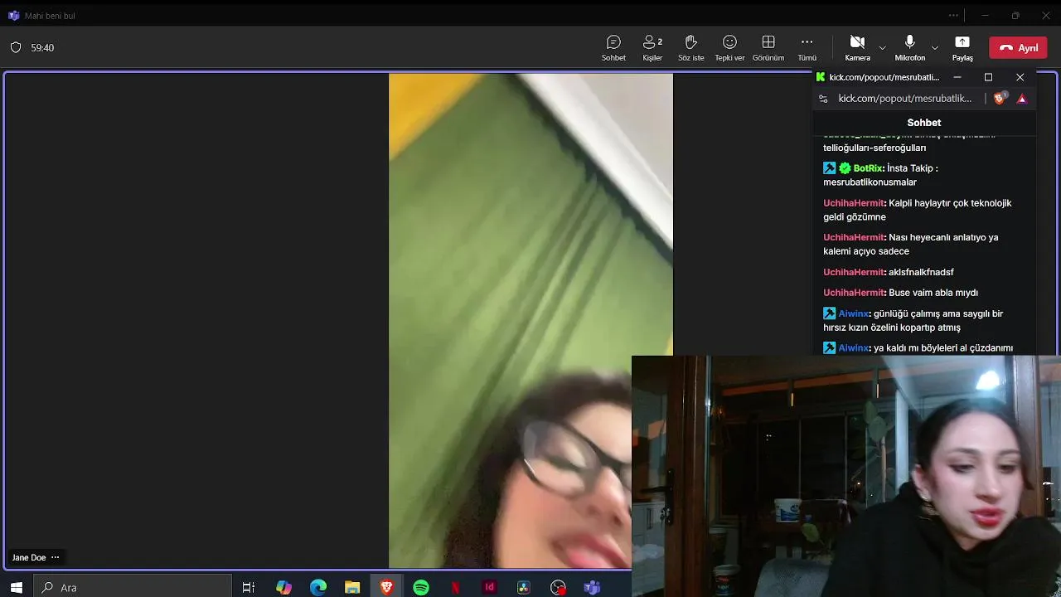Viewport: 1061px width, 597px height.
Task: Open the Sohbet chat panel in Teams
Action: coord(613,48)
